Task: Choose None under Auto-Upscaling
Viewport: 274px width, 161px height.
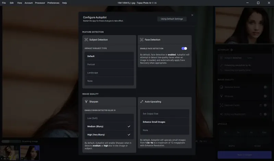Action: pos(165,130)
